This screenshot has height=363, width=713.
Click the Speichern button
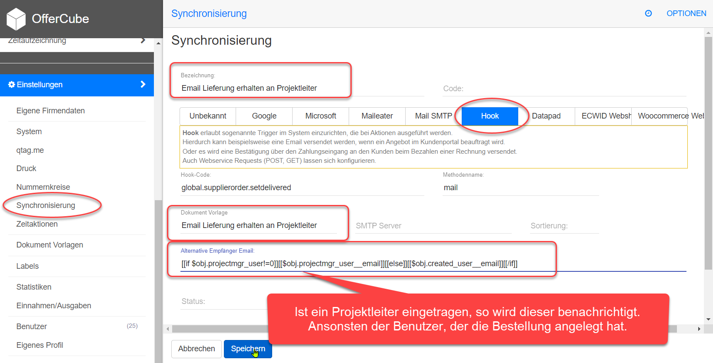pyautogui.click(x=248, y=349)
